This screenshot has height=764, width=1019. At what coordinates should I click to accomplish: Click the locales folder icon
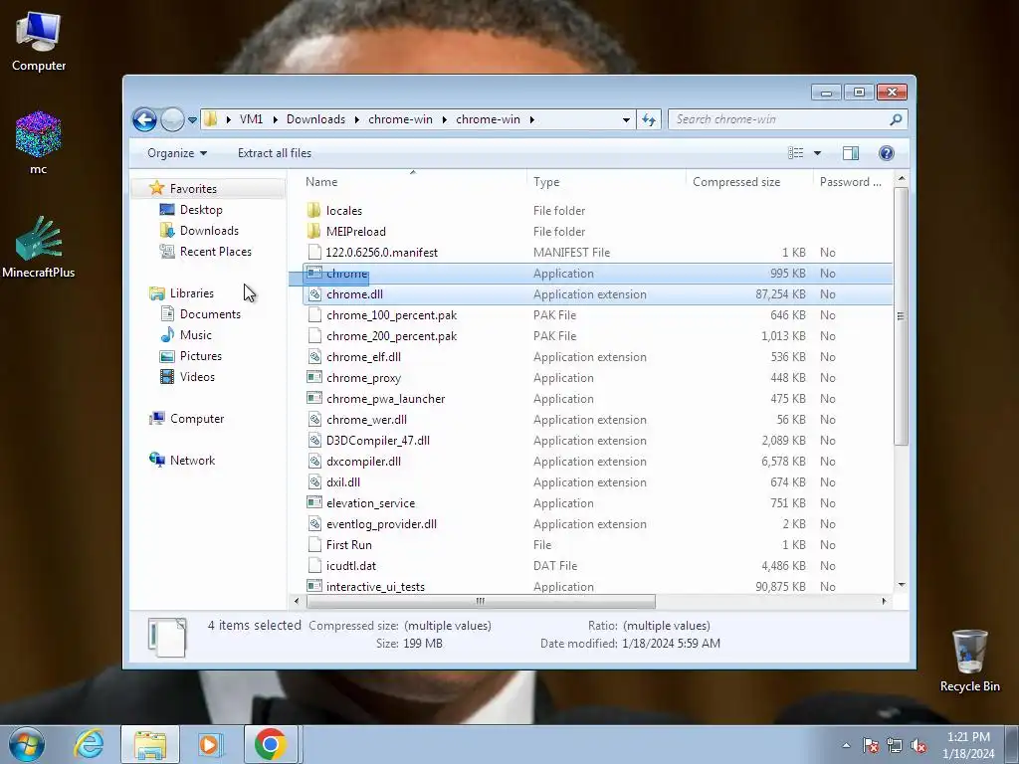click(313, 211)
